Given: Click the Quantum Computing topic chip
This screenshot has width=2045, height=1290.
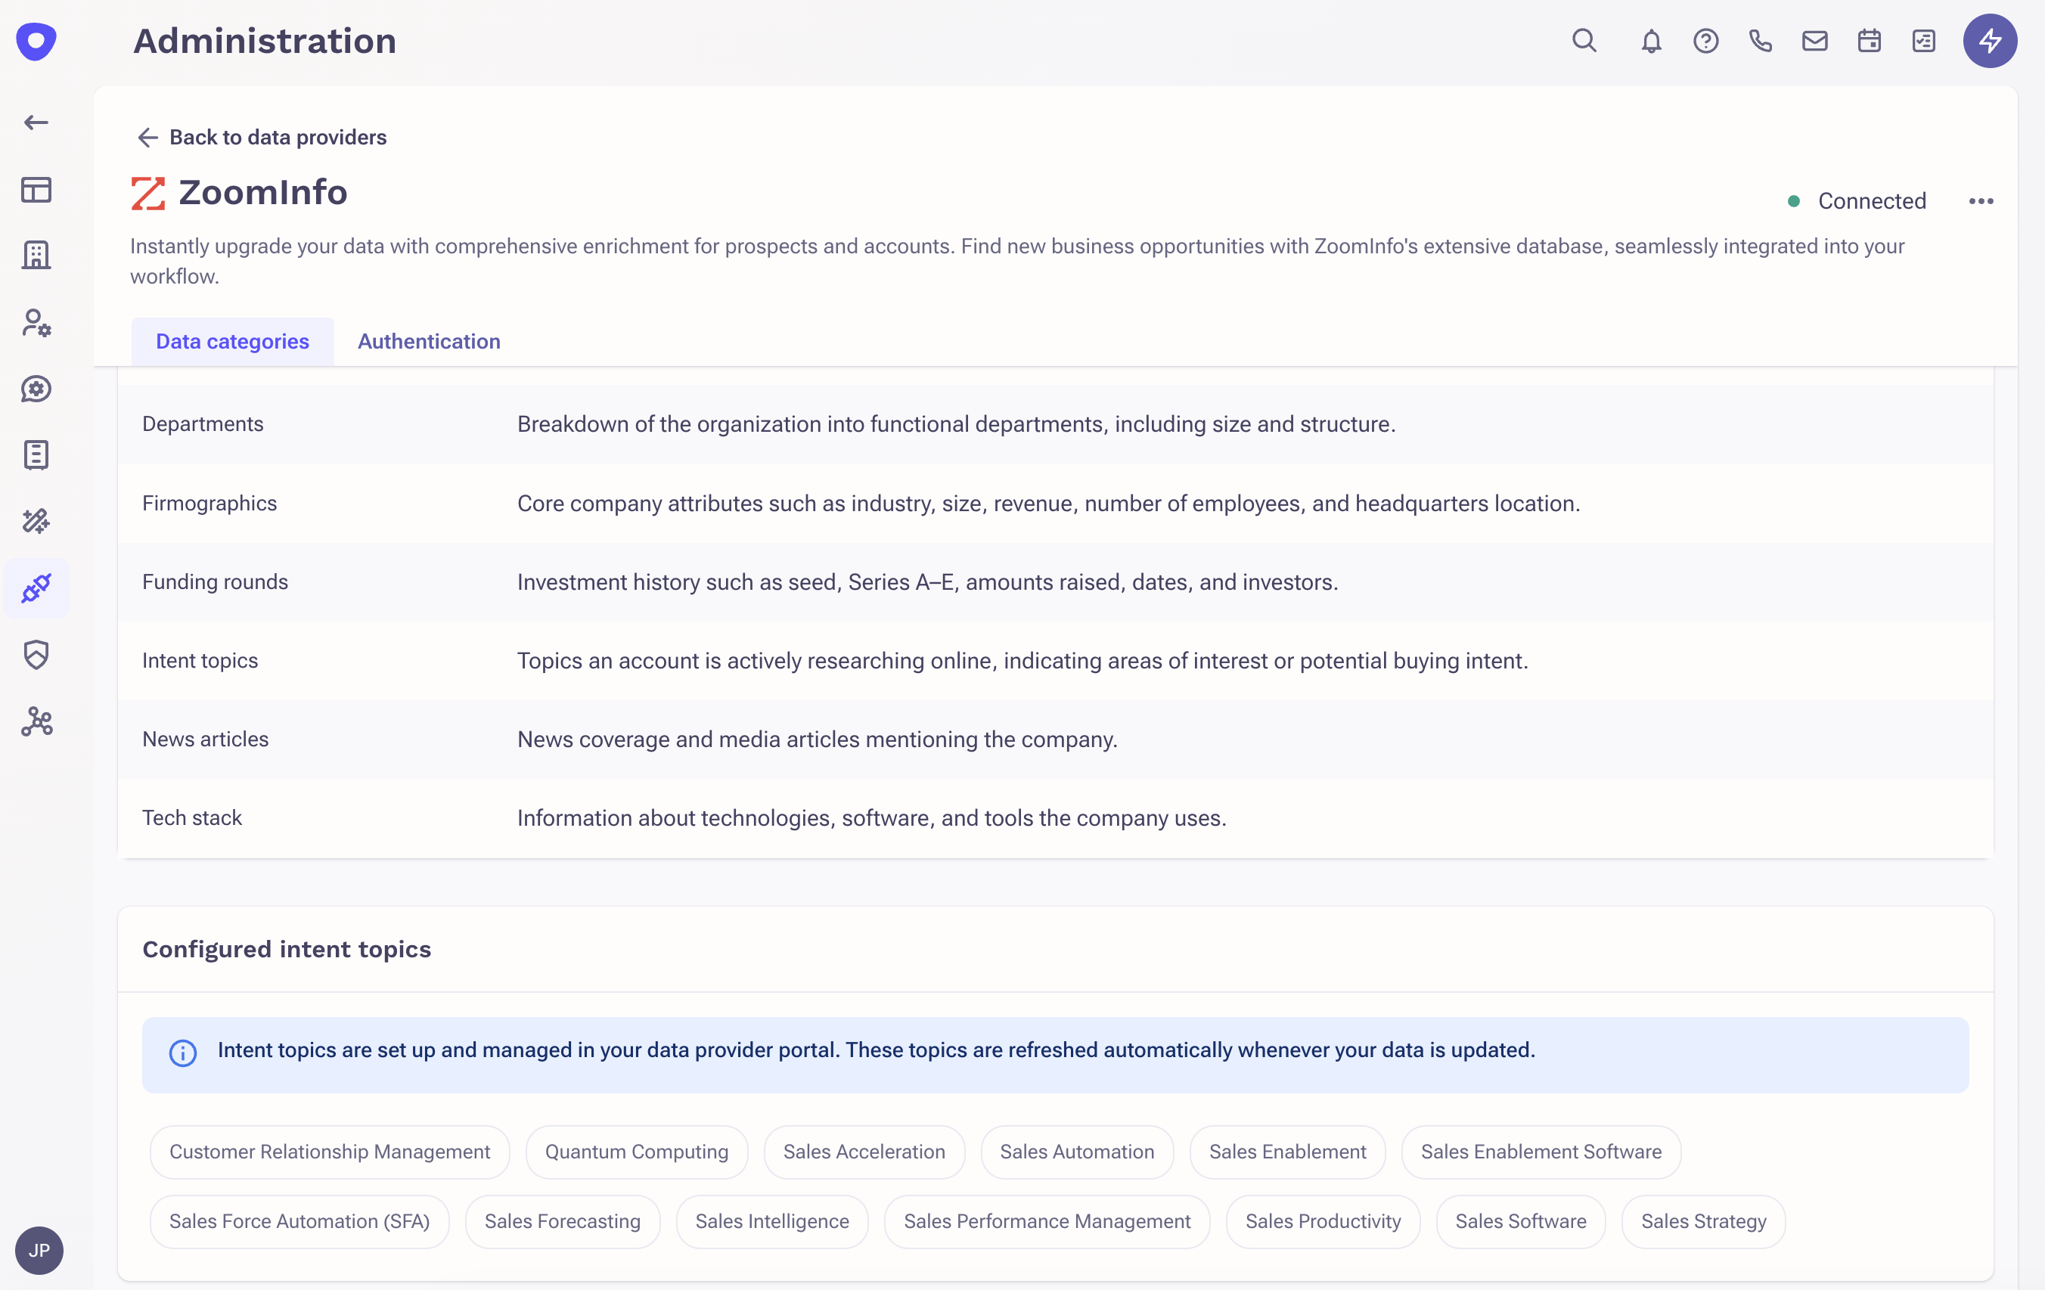Looking at the screenshot, I should (636, 1152).
